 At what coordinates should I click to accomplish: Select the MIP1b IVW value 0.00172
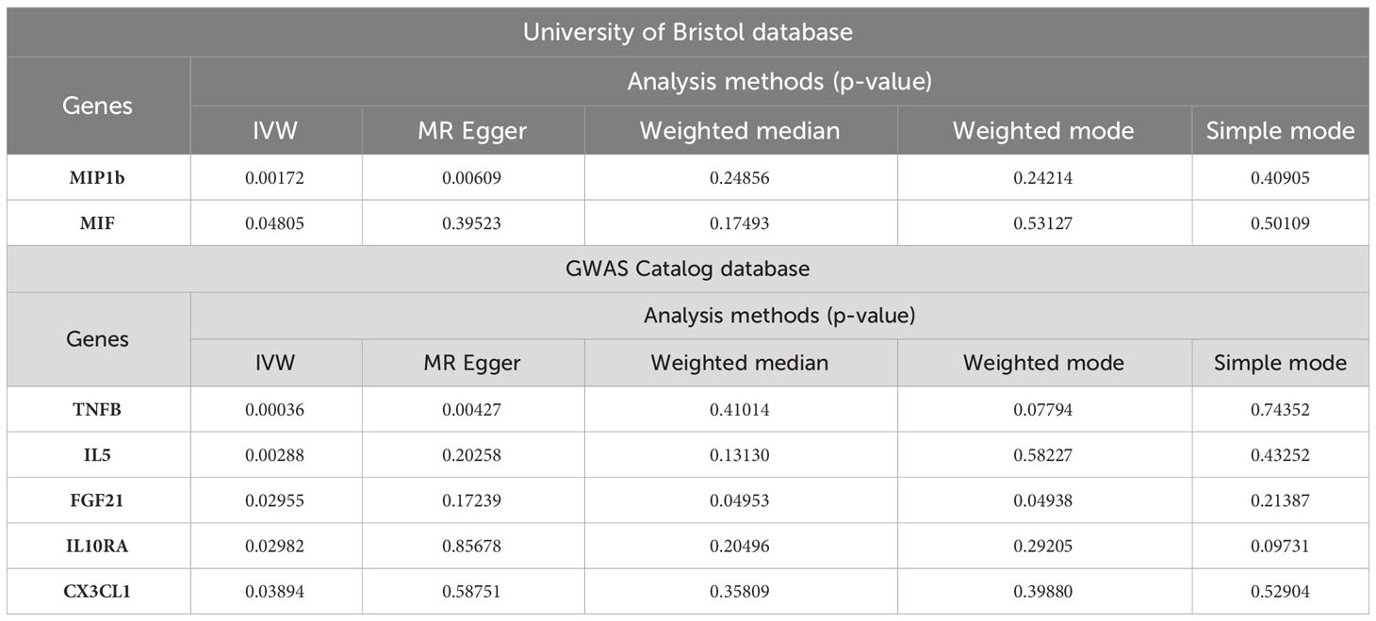pos(276,178)
